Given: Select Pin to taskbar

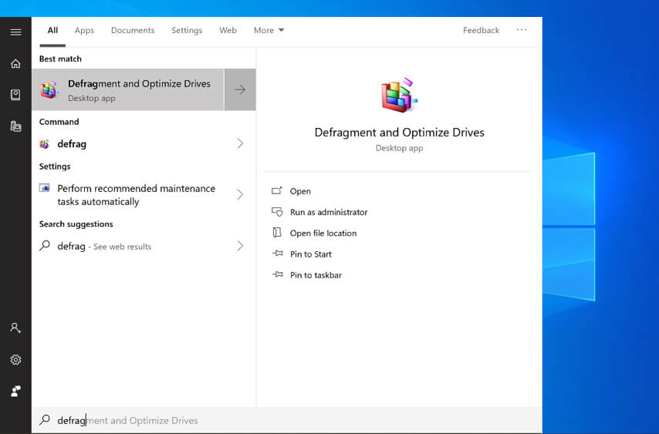Looking at the screenshot, I should click(316, 275).
